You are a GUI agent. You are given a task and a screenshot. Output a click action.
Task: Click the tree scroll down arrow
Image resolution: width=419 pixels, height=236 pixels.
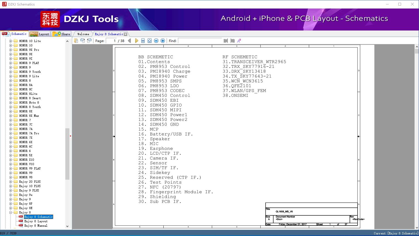(67, 226)
